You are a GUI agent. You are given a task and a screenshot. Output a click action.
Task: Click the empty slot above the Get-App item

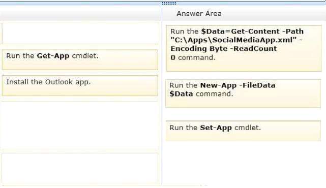tap(80, 33)
